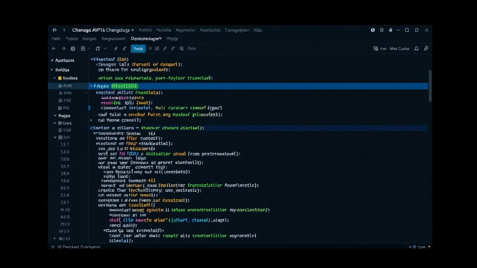Click the yellow folder icon in the sidebar
Image resolution: width=477 pixels, height=268 pixels.
click(60, 78)
